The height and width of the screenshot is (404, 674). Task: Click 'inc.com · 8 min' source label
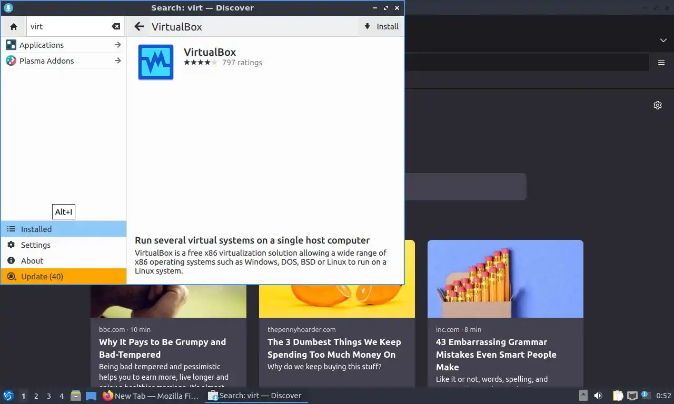(x=459, y=329)
